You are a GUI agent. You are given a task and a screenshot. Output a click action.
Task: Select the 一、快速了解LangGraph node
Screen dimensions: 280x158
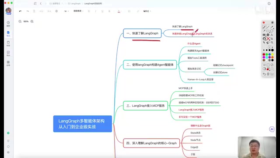(x=142, y=33)
